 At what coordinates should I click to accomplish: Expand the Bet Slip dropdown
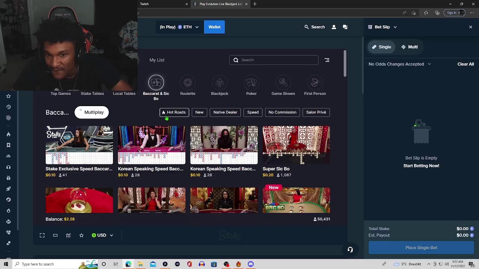pyautogui.click(x=382, y=27)
